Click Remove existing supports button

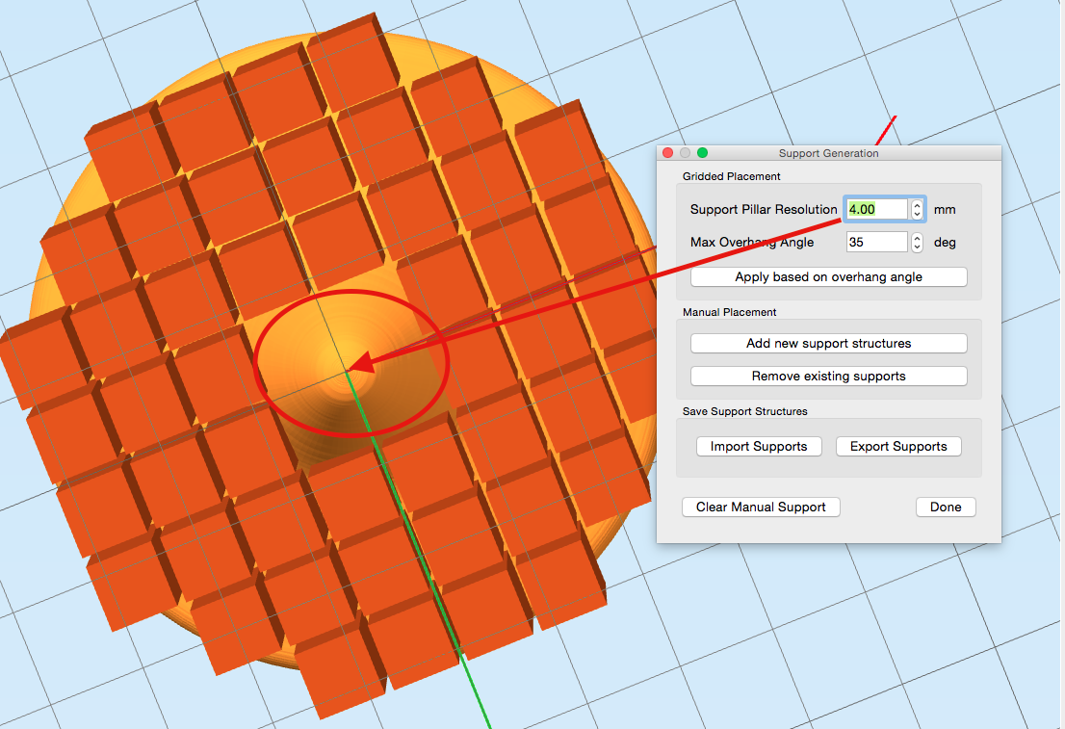[x=829, y=376]
